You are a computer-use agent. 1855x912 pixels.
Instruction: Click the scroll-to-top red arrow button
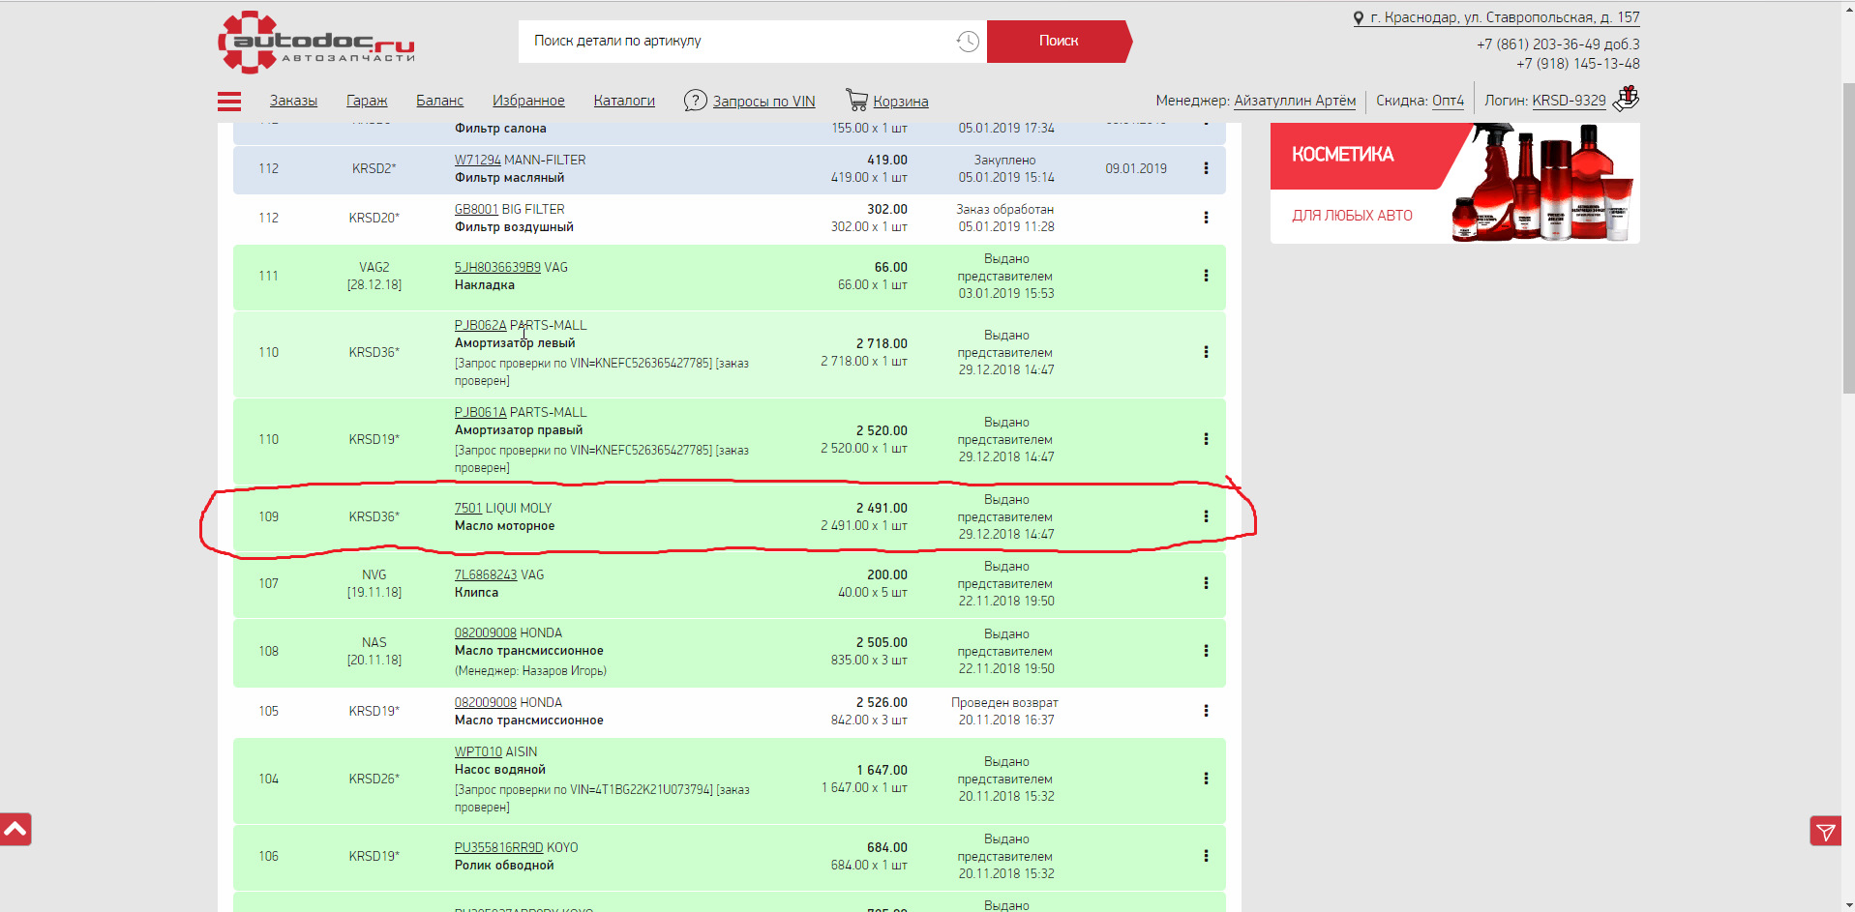[x=15, y=830]
